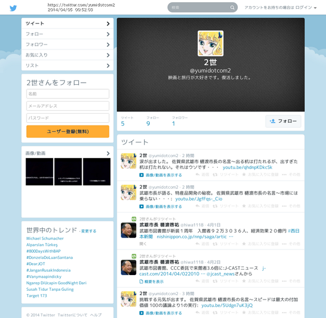Click the chevron on the リスト row
Viewport: 326px width, 318px height.
coord(108,66)
